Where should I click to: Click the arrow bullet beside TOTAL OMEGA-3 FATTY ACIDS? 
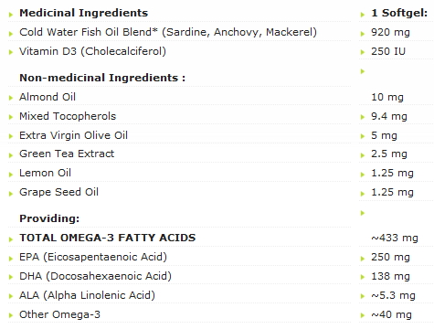coord(11,239)
